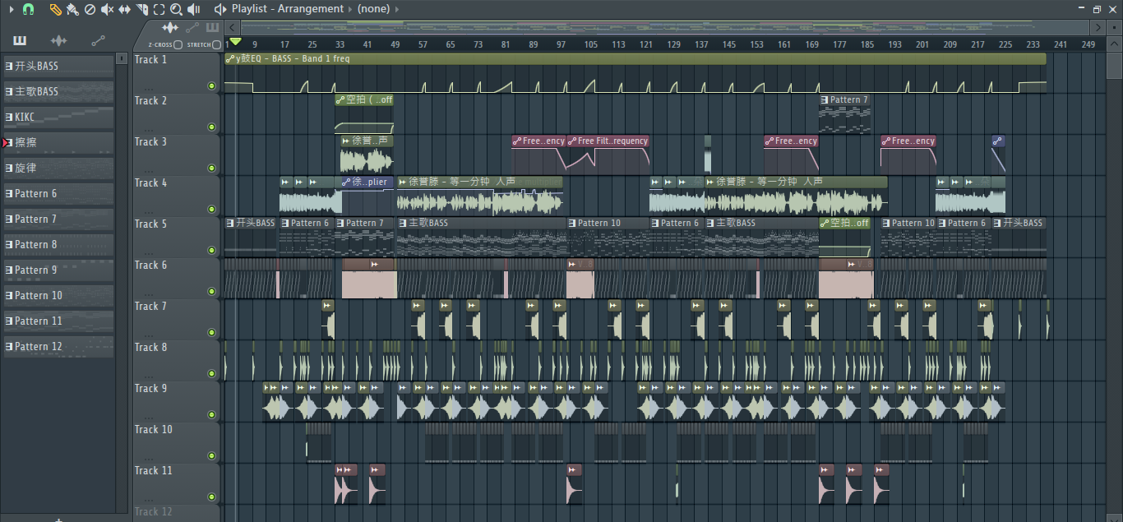Open the Playlist options menu arrow
This screenshot has width=1123, height=522.
12,9
